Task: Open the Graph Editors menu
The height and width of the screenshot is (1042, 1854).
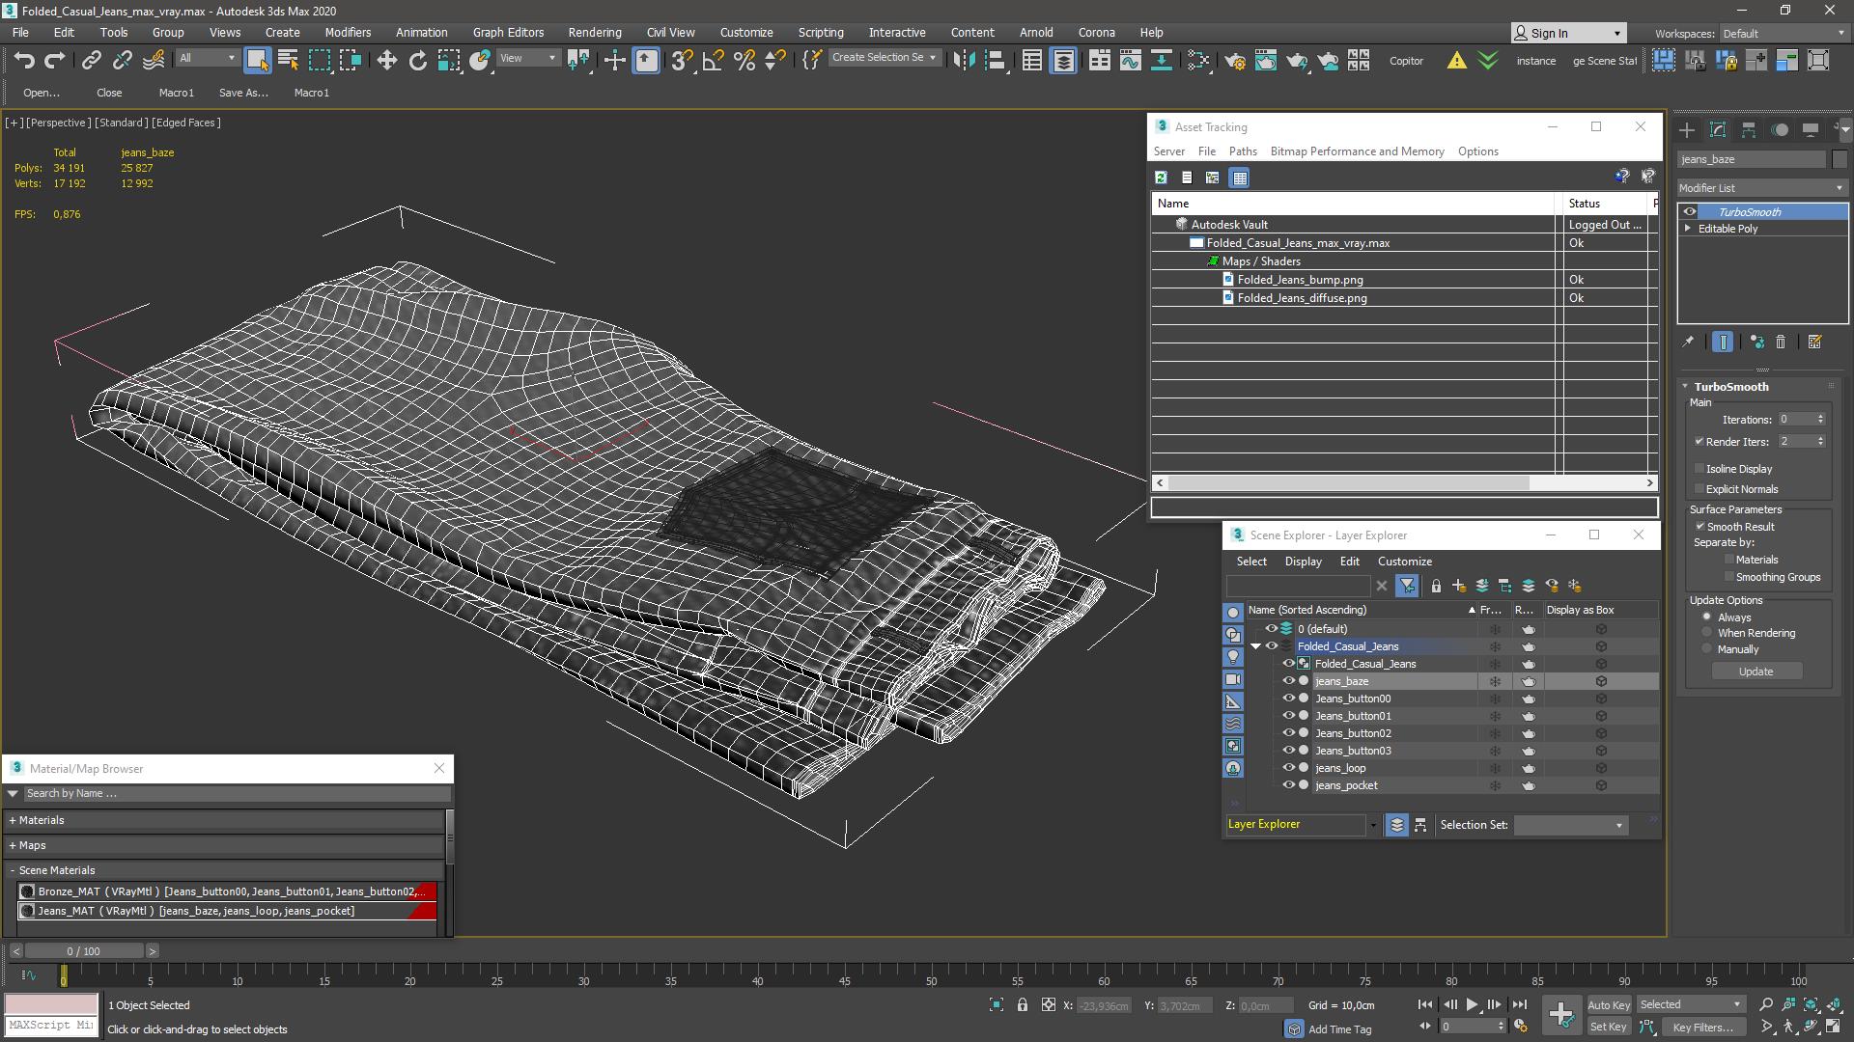Action: (x=509, y=32)
